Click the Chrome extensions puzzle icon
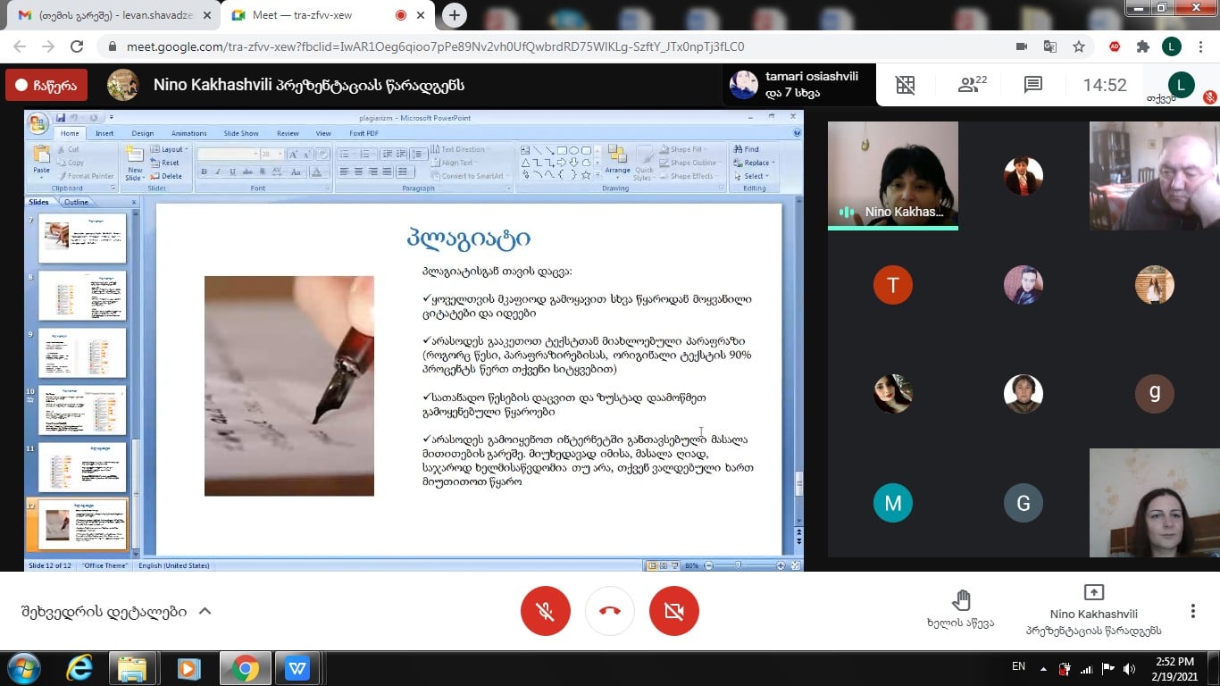 point(1142,46)
